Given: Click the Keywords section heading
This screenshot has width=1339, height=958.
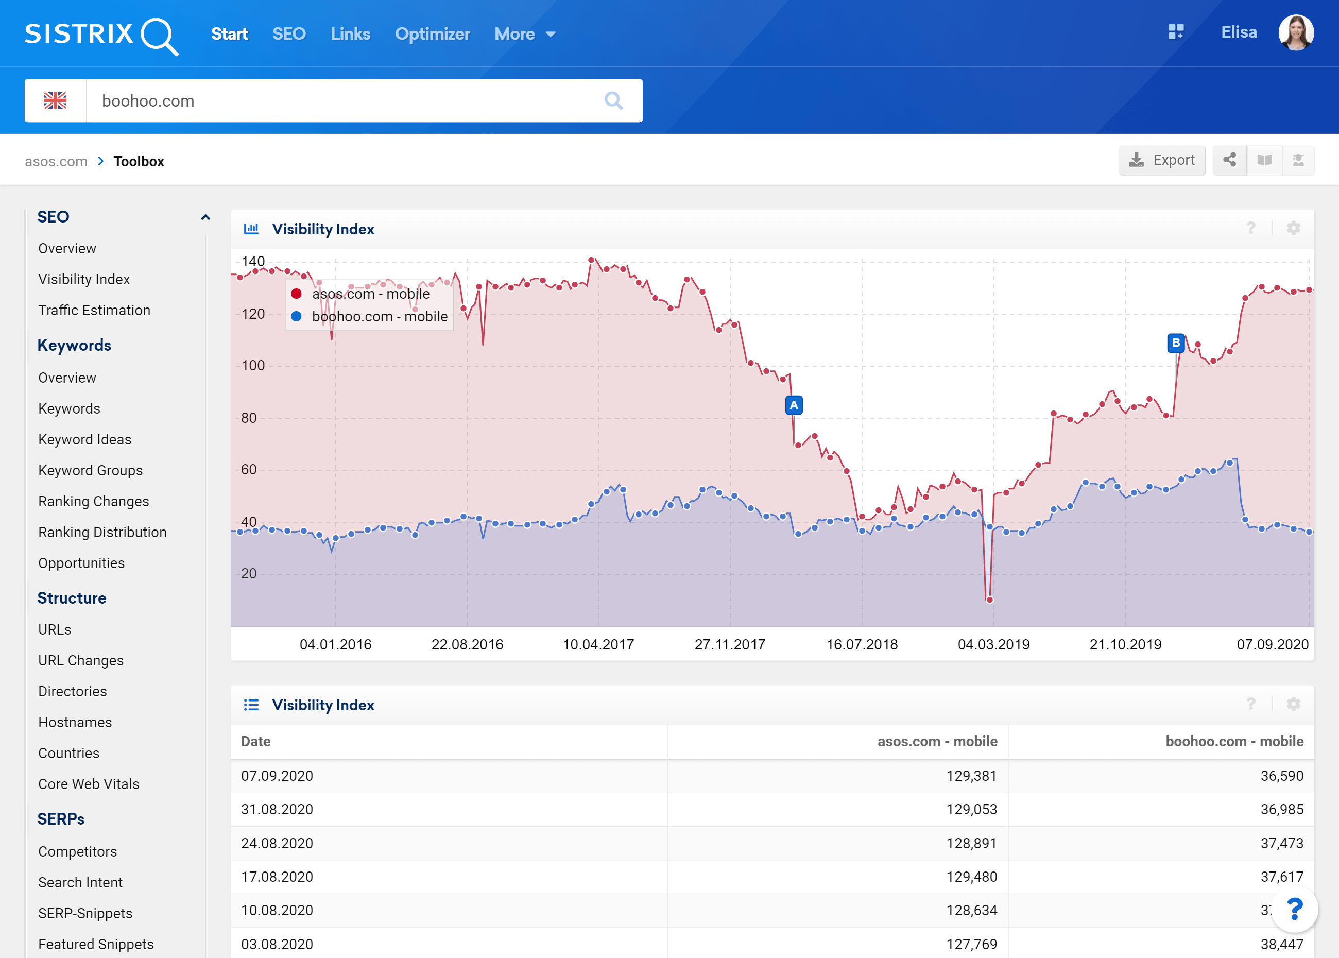Looking at the screenshot, I should click(74, 345).
